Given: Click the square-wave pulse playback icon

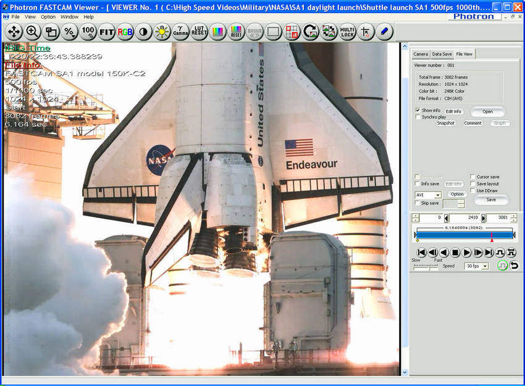Looking at the screenshot, I should point(500,253).
